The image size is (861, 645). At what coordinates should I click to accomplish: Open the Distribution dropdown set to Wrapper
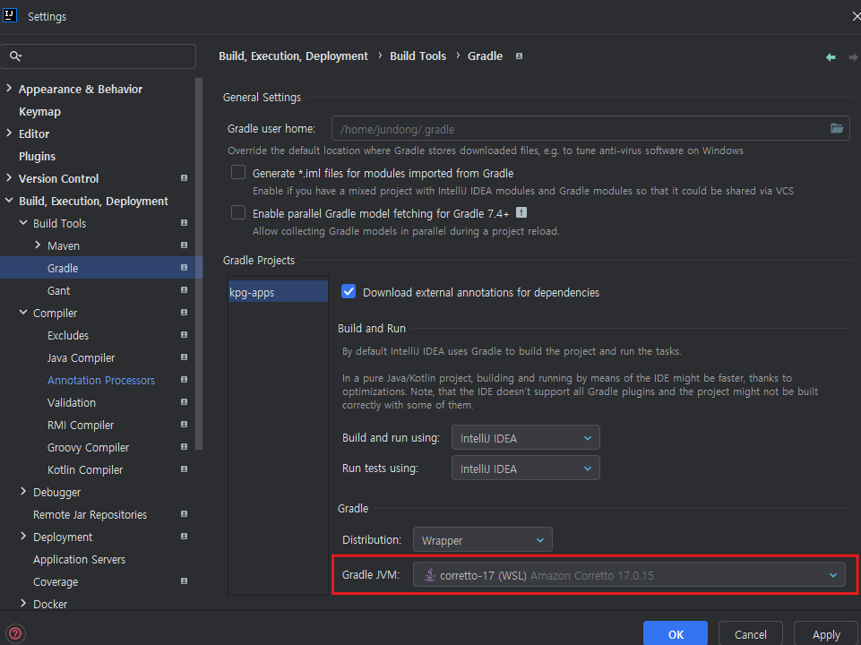point(483,540)
